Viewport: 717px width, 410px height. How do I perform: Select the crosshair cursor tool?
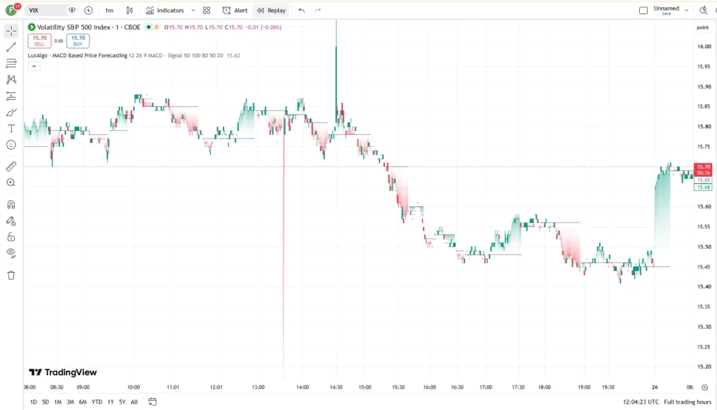tap(11, 31)
